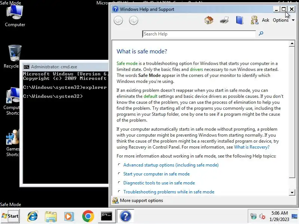This screenshot has height=224, width=299.
Task: Switch to the cmd.exe taskbar button
Action: click(107, 216)
